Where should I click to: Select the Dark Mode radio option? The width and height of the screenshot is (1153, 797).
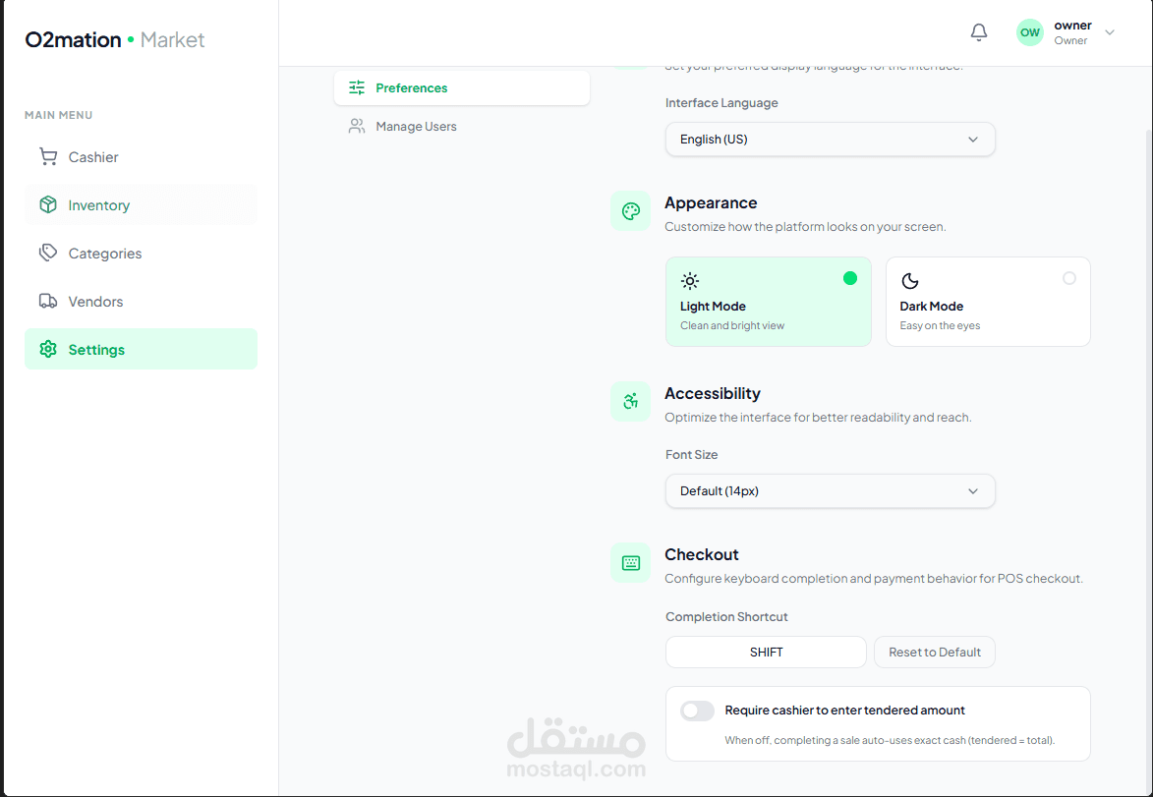coord(1069,278)
